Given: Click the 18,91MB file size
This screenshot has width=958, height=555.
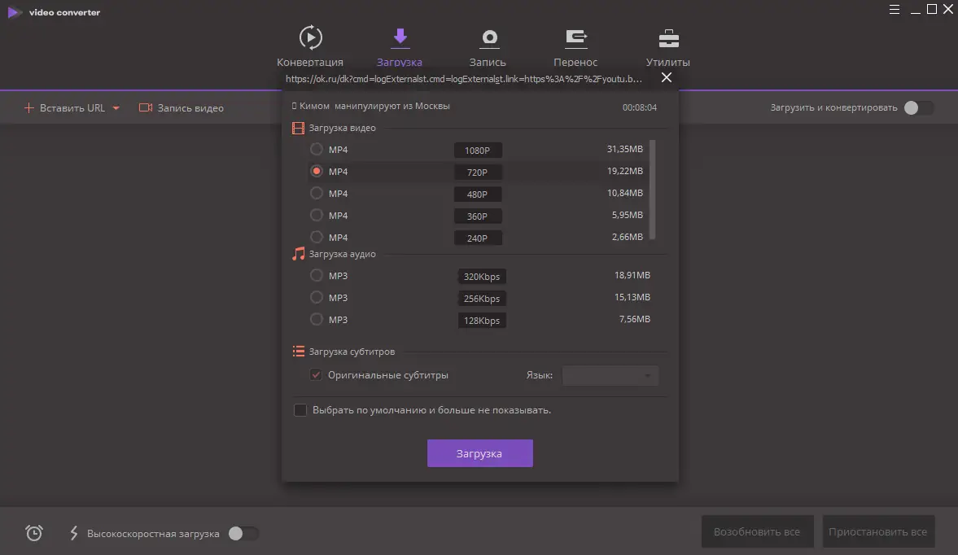Looking at the screenshot, I should (632, 275).
